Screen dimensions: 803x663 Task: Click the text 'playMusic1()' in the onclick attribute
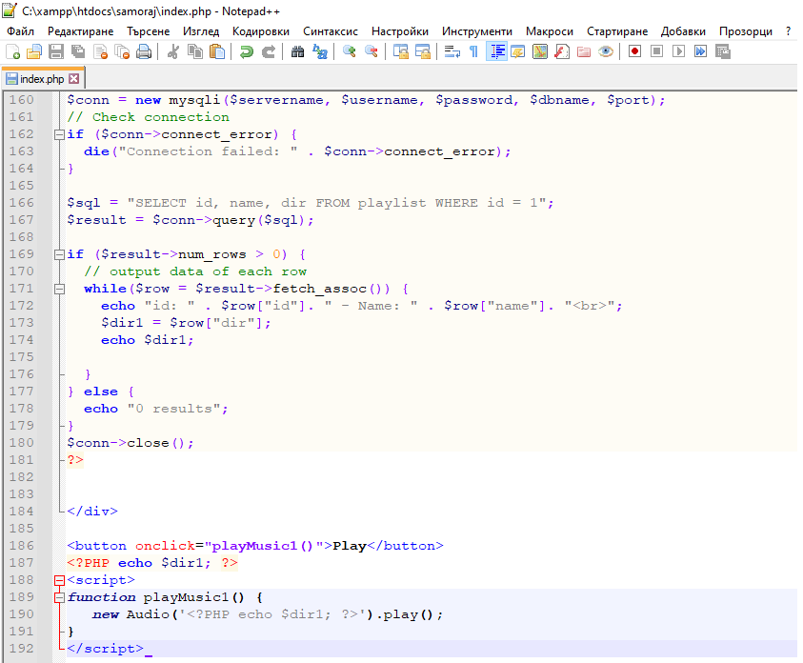pos(263,546)
